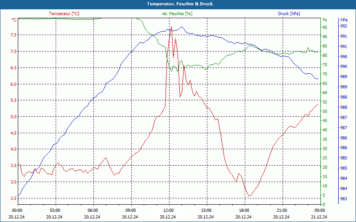Click the 20 tick on humidity axis
The height and width of the screenshot is (222, 356).
325,167
